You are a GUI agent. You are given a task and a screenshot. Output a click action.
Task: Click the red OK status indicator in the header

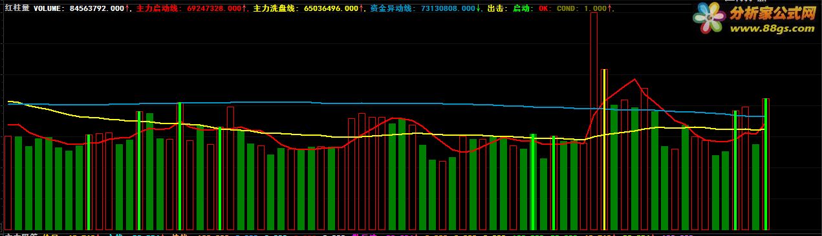pyautogui.click(x=543, y=8)
